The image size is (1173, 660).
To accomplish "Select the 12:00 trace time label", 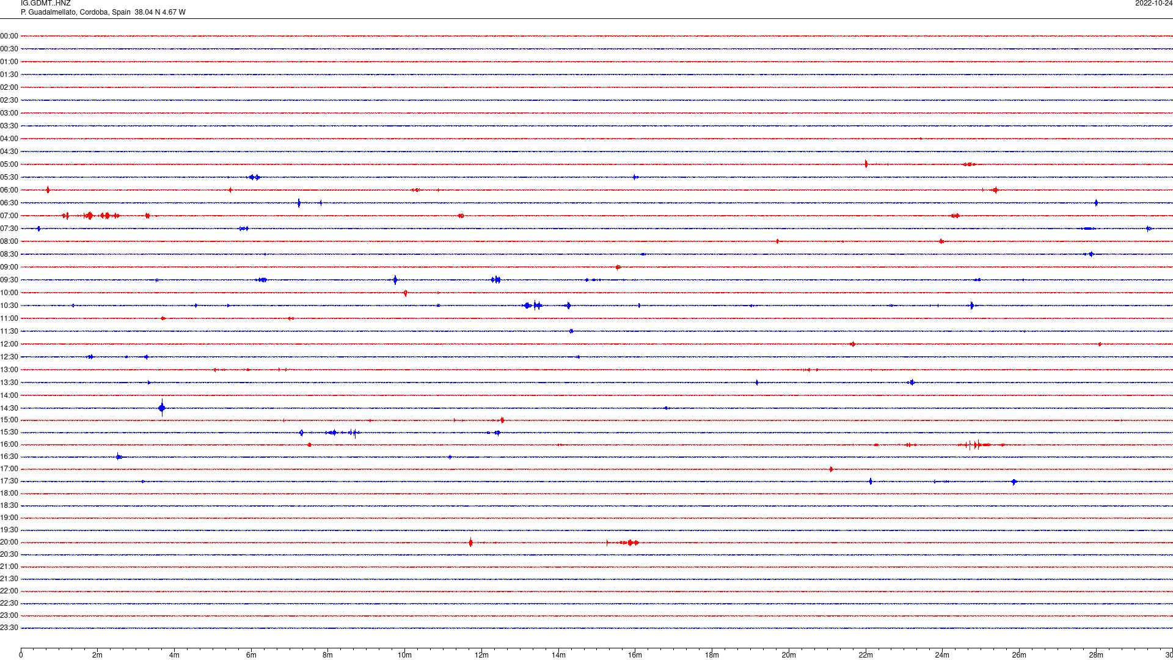I will pos(9,344).
